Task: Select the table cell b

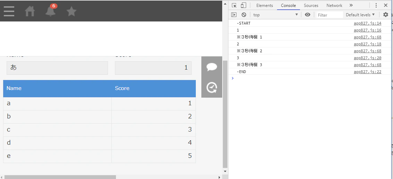Action: tap(57, 117)
